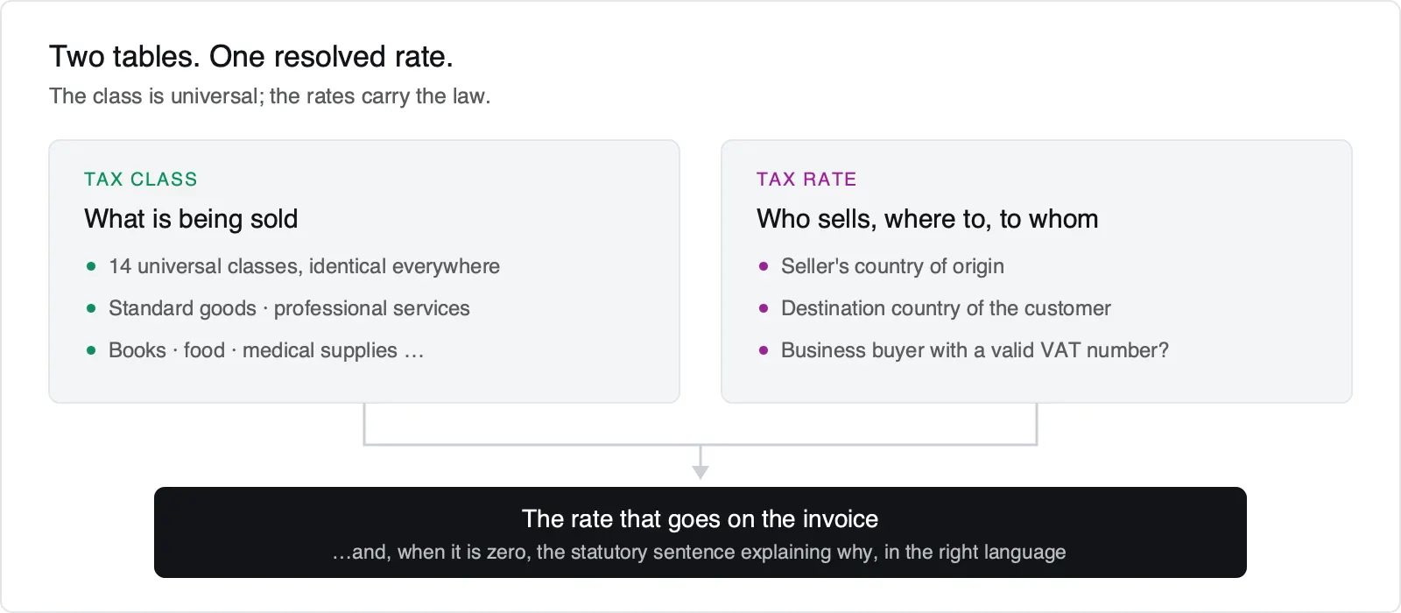Select the purple 'TAX RATE' label
Image resolution: width=1401 pixels, height=613 pixels.
click(x=806, y=180)
